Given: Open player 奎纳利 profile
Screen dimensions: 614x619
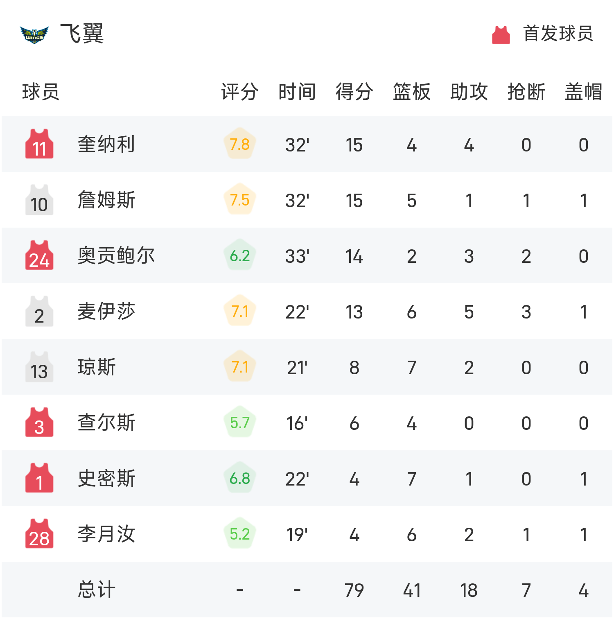Looking at the screenshot, I should [106, 144].
